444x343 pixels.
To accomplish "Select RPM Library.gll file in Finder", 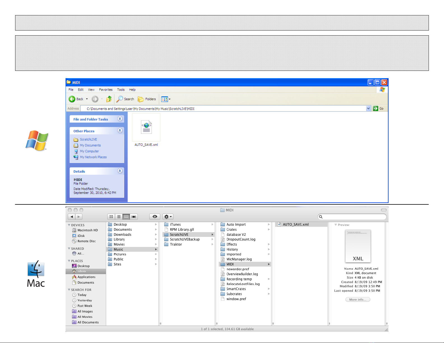I will pyautogui.click(x=189, y=230).
